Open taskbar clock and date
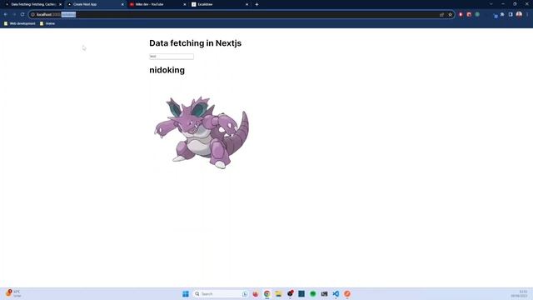 pos(519,294)
